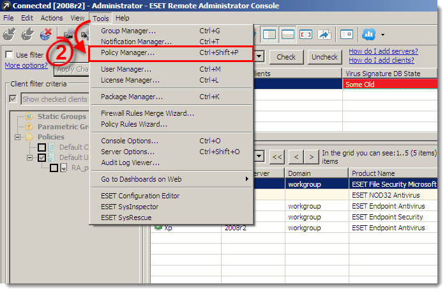Click the red disconnect icon in toolbar
The image size is (447, 293).
coord(46,34)
